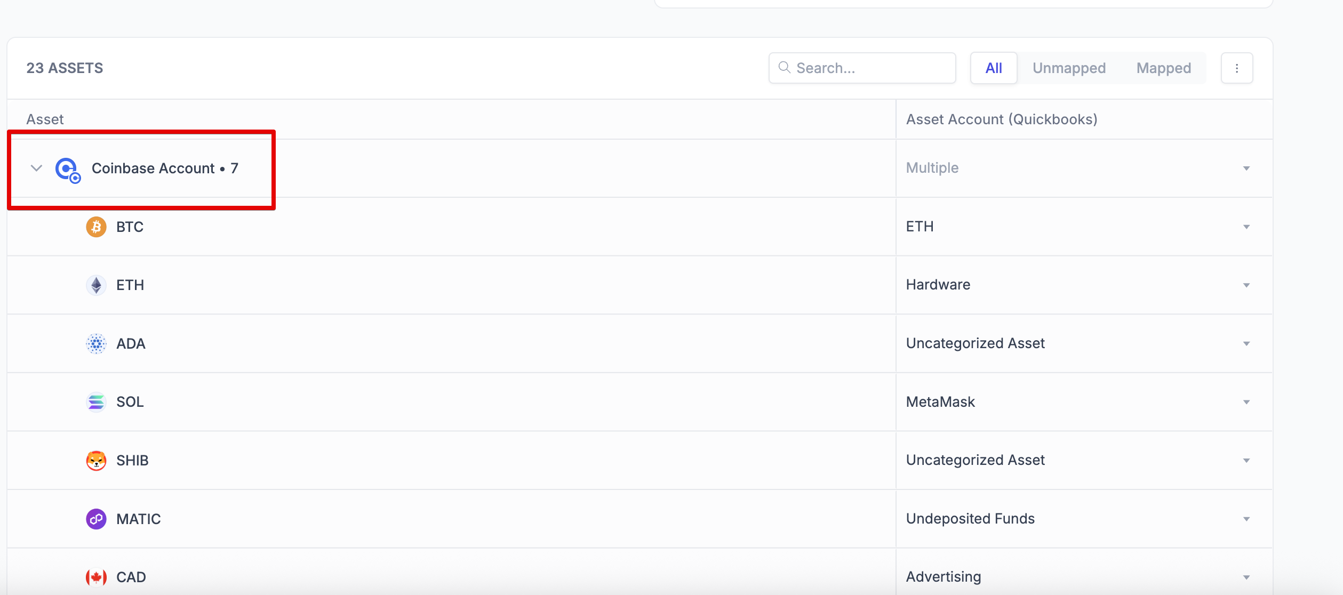Click the Shiba Inu SHIB icon
Screen dimensions: 1343x595
pyautogui.click(x=96, y=461)
